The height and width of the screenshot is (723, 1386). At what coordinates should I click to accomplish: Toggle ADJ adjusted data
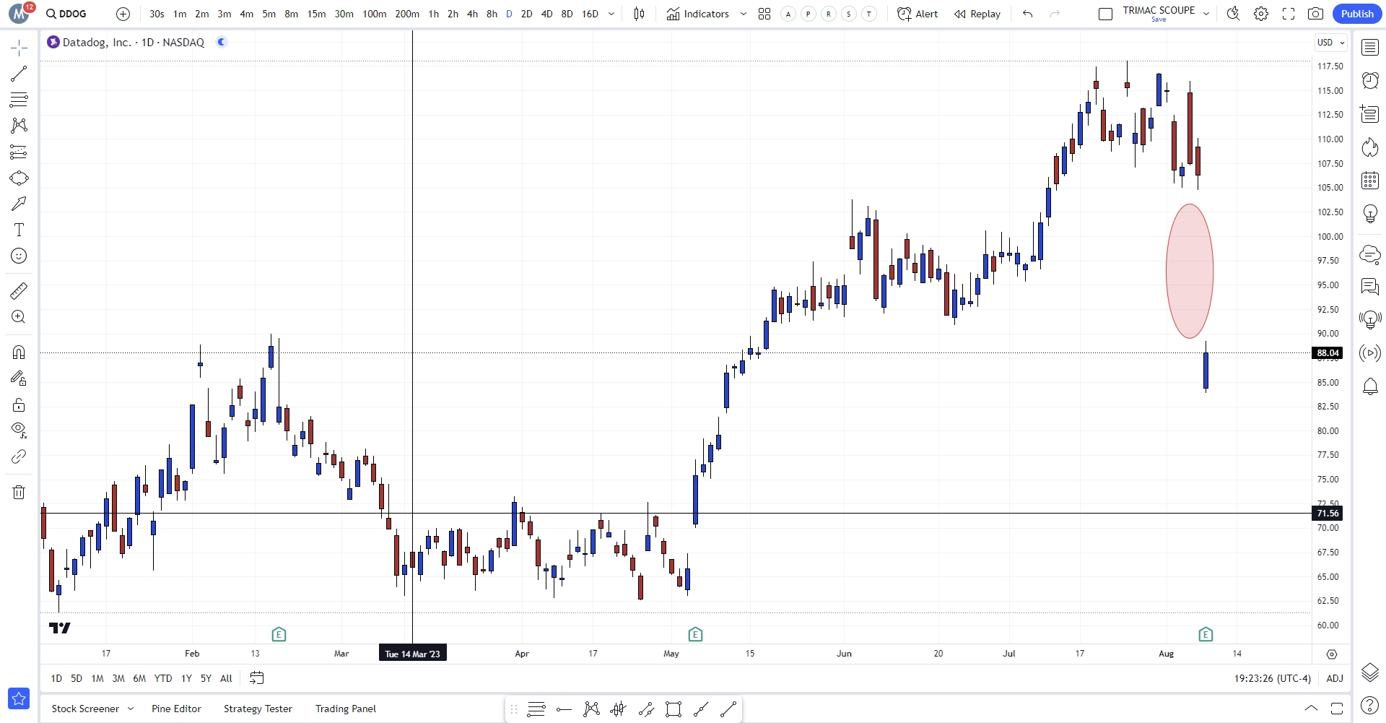1335,678
